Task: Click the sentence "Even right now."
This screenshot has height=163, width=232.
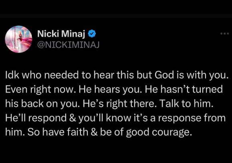Action: click(40, 90)
